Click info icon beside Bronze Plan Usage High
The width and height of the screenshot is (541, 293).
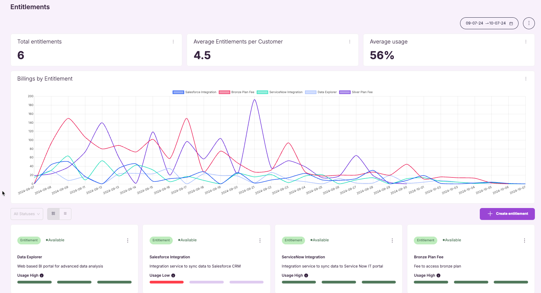click(x=438, y=275)
